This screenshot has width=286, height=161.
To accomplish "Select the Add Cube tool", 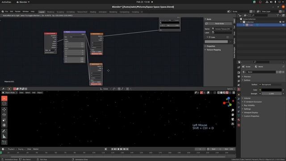I will pos(4,142).
